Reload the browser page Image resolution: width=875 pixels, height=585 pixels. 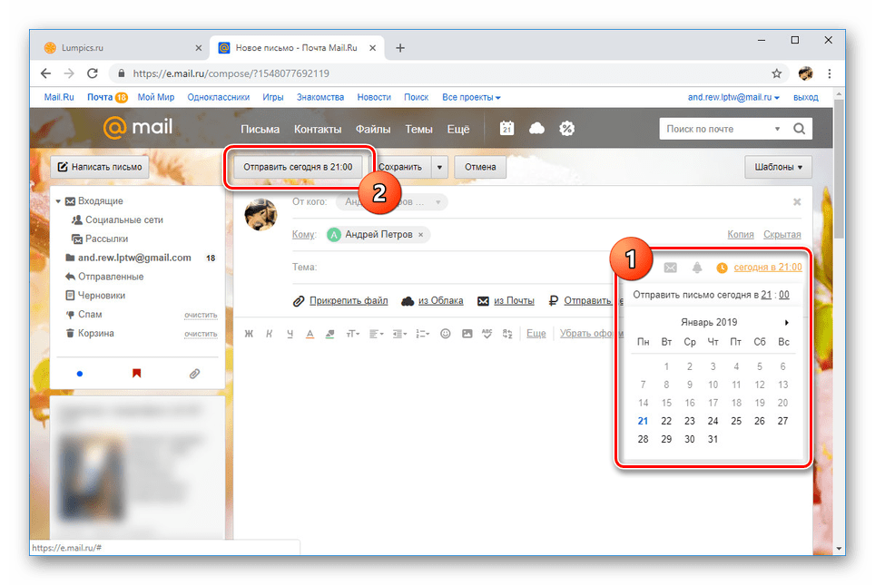pyautogui.click(x=93, y=73)
